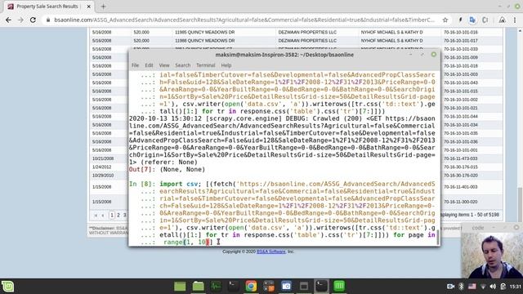The width and height of the screenshot is (523, 294).
Task: Click the 15:31 clock in tray
Action: 515,287
